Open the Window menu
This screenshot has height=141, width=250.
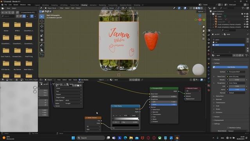click(23, 5)
